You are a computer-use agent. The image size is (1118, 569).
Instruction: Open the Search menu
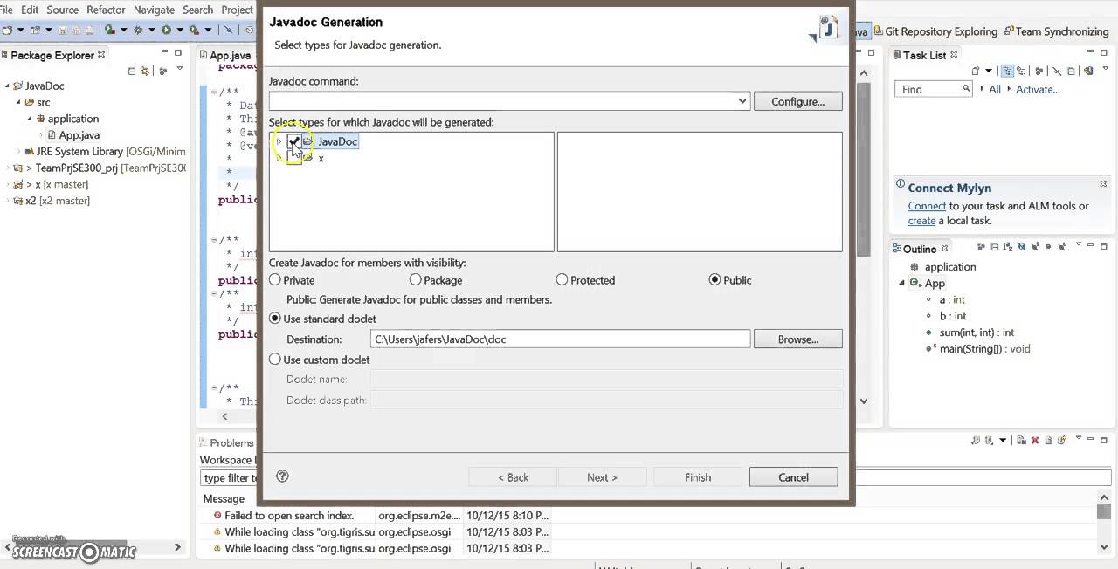click(x=197, y=10)
